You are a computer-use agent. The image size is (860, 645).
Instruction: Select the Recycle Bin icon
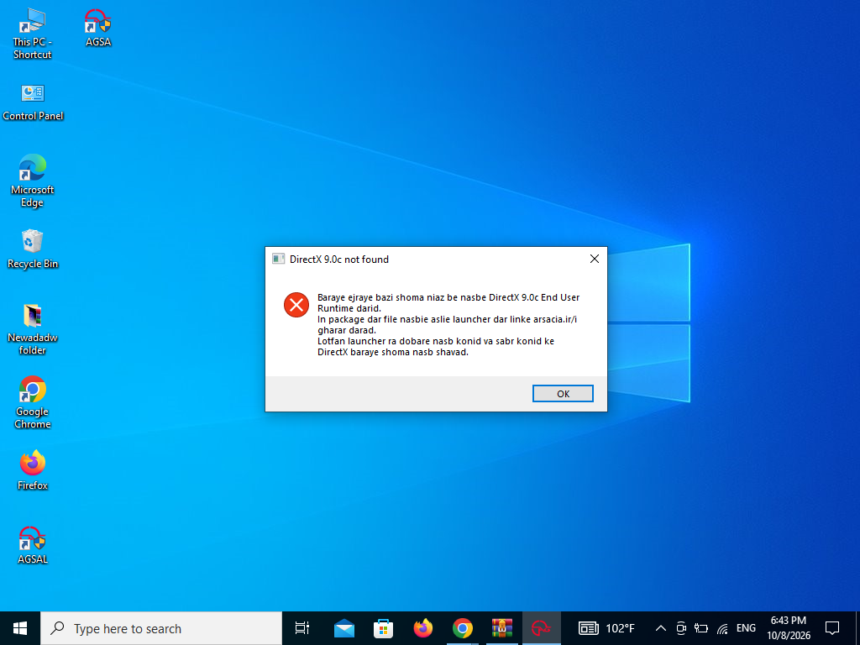tap(33, 249)
